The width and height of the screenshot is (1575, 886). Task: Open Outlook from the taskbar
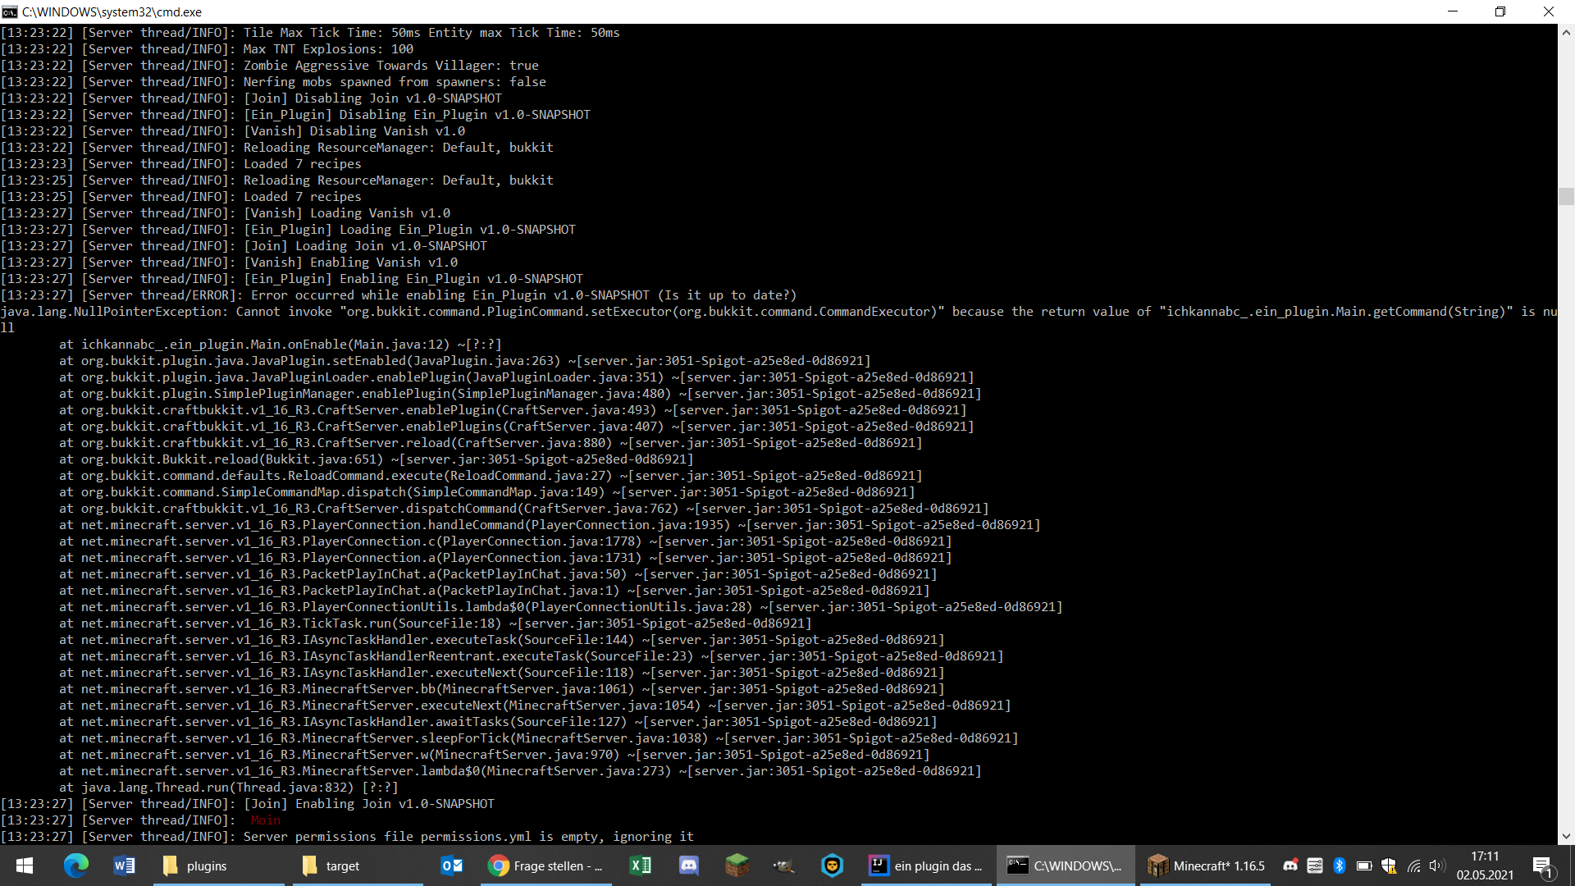click(x=452, y=865)
